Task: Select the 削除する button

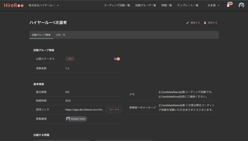Action: tap(211, 23)
